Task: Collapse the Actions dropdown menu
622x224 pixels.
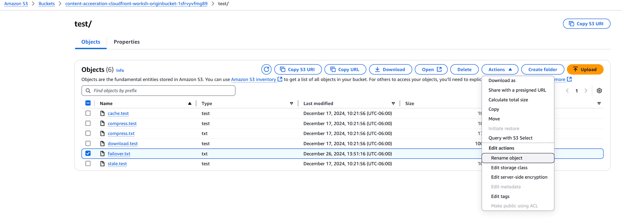Action: coord(500,70)
